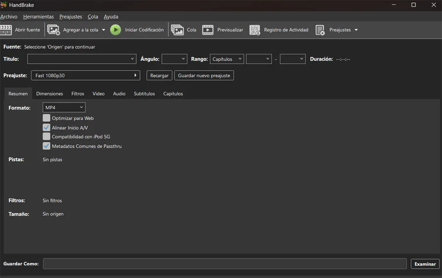Screen dimensions: 442x278
Task: Click the Abrir fuente label
Action: click(x=28, y=30)
